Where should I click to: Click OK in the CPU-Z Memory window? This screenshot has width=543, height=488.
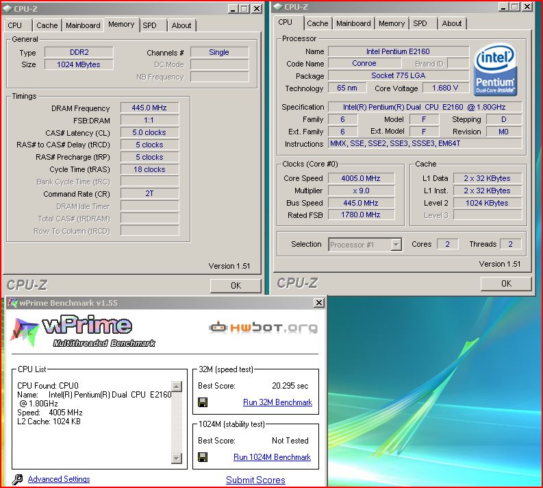click(x=236, y=286)
